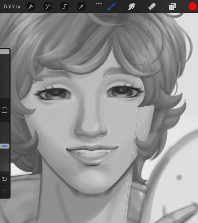The image size is (198, 223).
Task: Select the Brush tool
Action: [111, 7]
